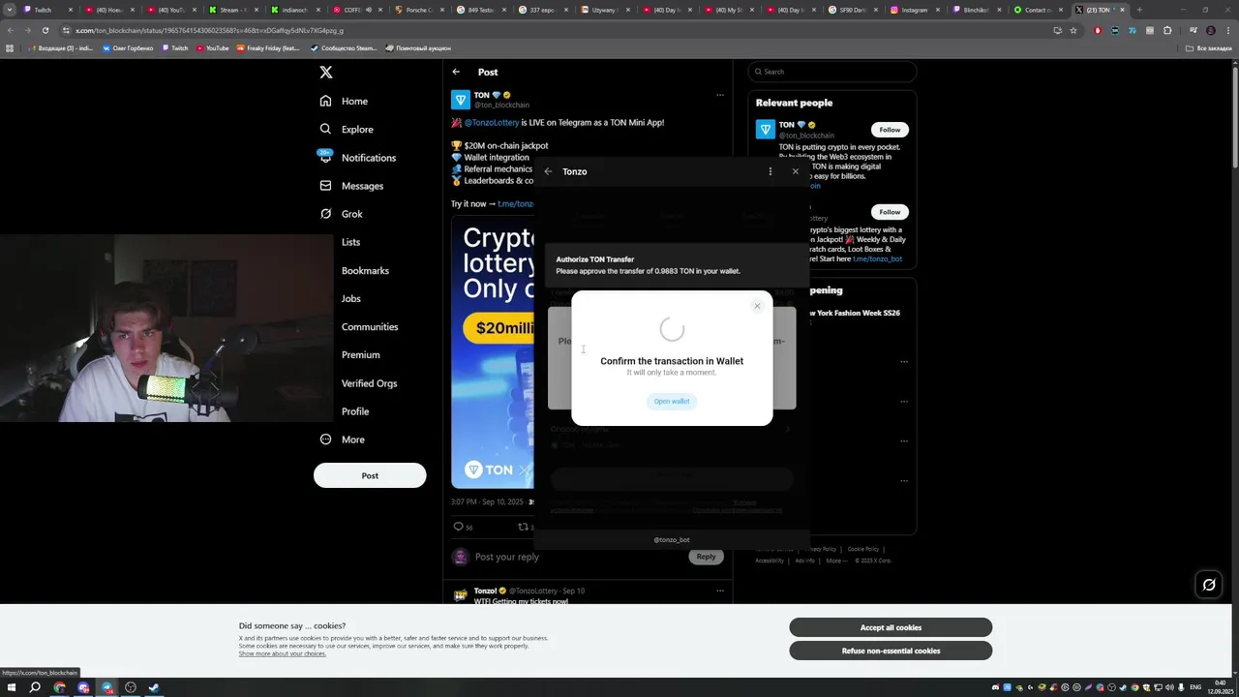Open Lists in X sidebar
Screen dimensions: 1239x697
(x=350, y=242)
